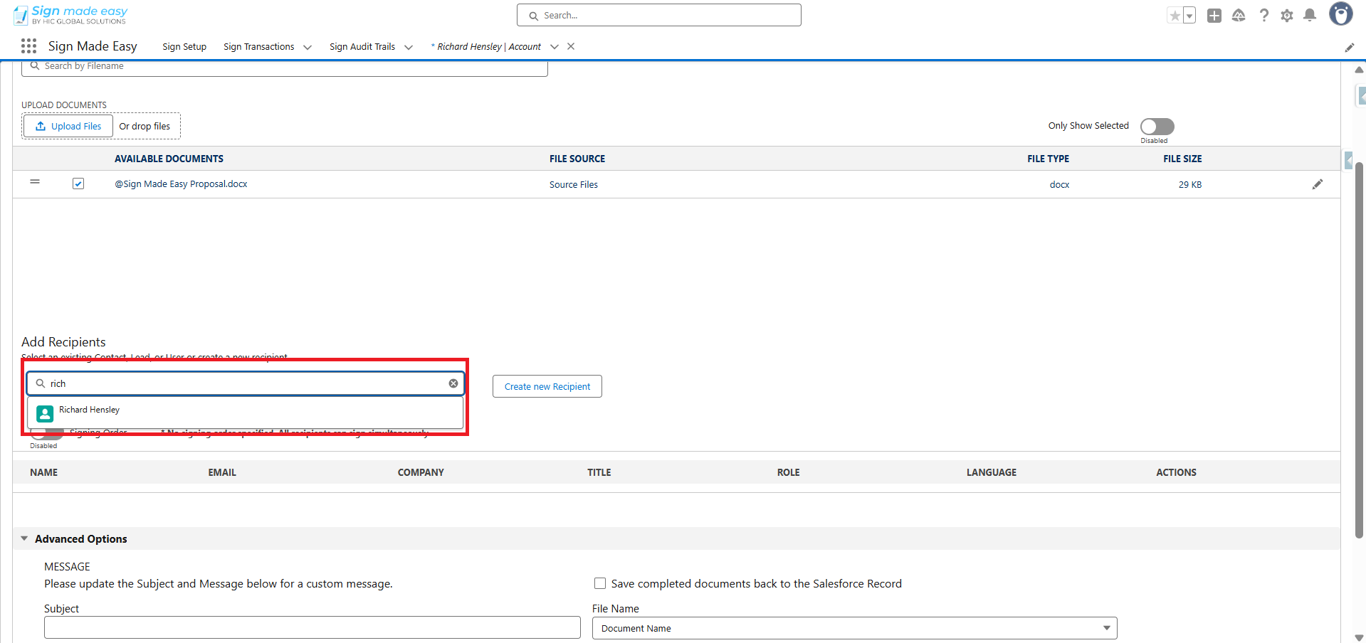Open the Sign Made Easy Proposal.docx link
Viewport: 1366px width, 643px height.
point(181,184)
